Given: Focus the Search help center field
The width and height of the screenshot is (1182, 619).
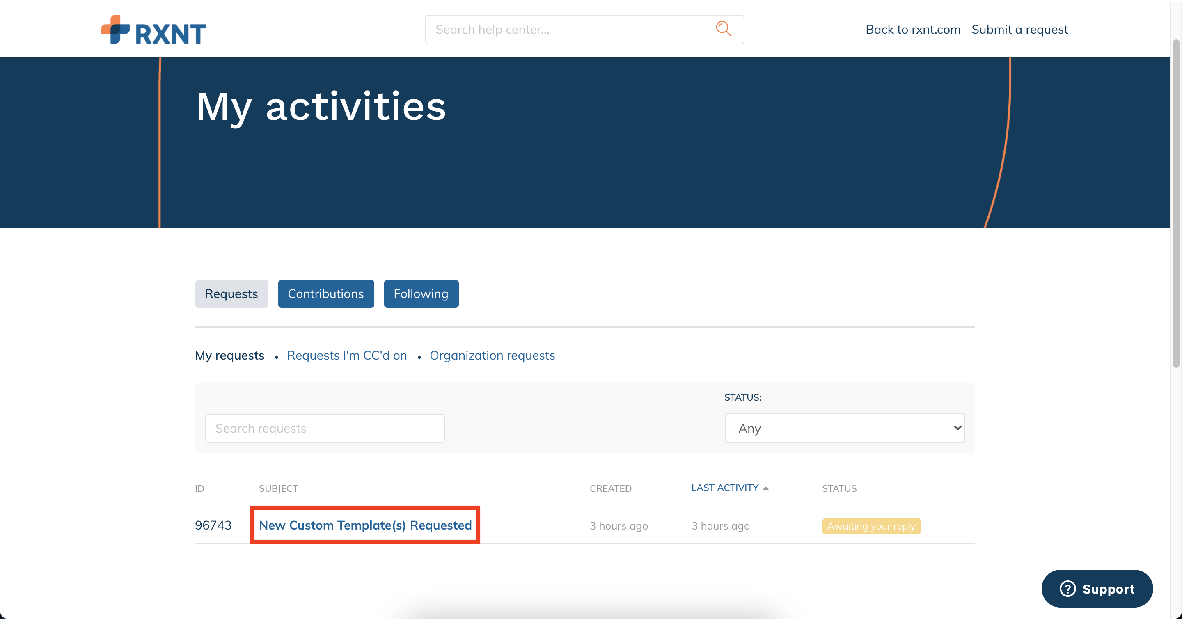Looking at the screenshot, I should (584, 30).
